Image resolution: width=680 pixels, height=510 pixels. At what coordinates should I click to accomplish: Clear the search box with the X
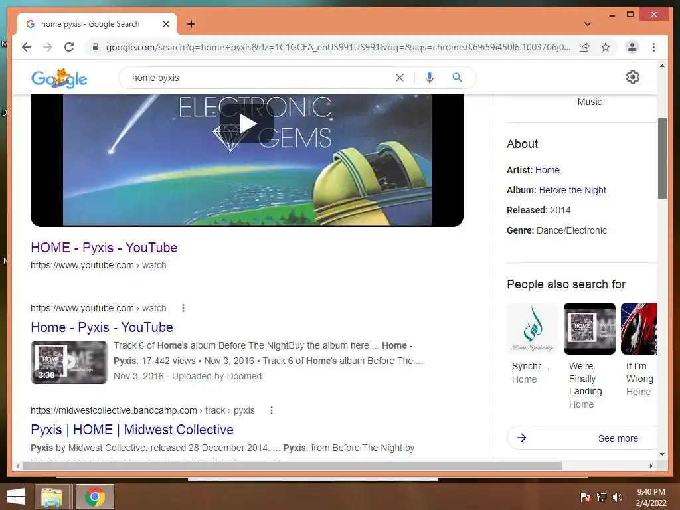tap(400, 78)
